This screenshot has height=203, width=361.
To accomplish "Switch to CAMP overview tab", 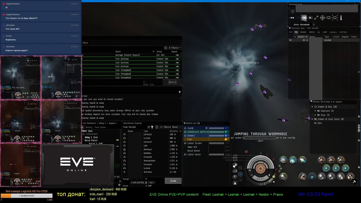I will [325, 32].
